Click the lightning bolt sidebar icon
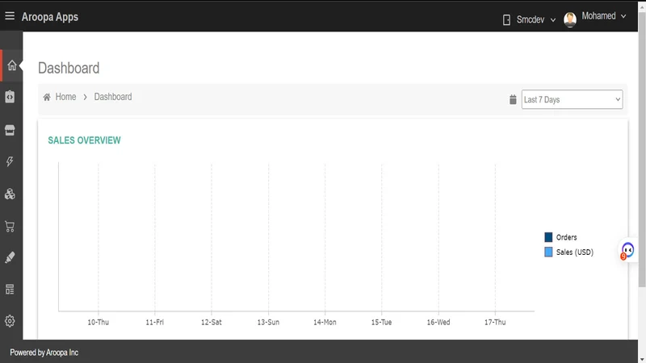This screenshot has height=363, width=646. [10, 161]
